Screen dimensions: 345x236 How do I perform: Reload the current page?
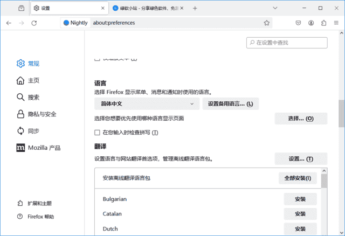[x=34, y=23]
